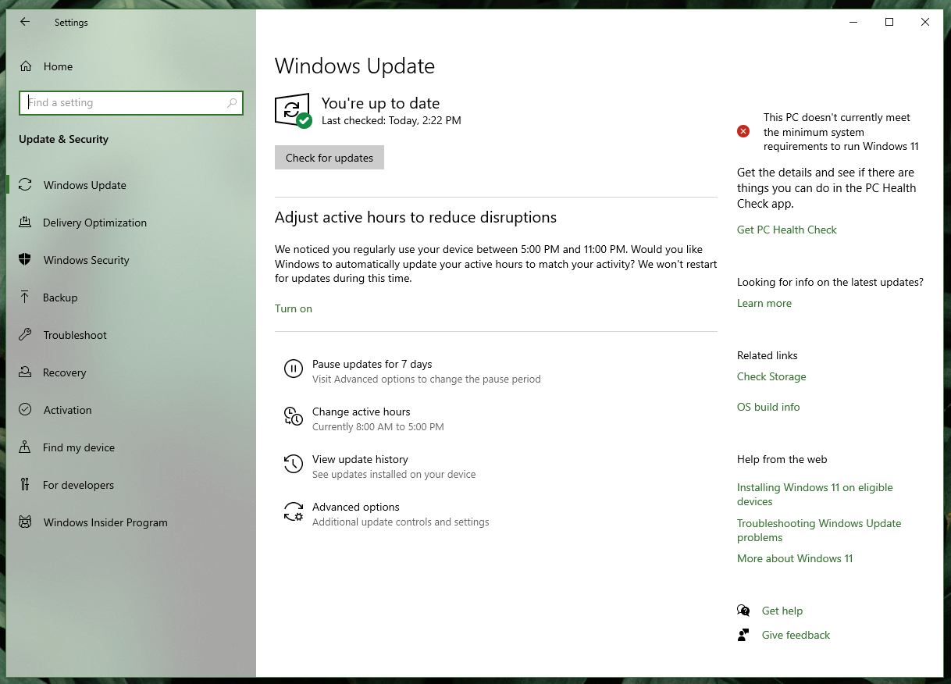
Task: Enable automatic active hours via Turn on
Action: tap(293, 308)
